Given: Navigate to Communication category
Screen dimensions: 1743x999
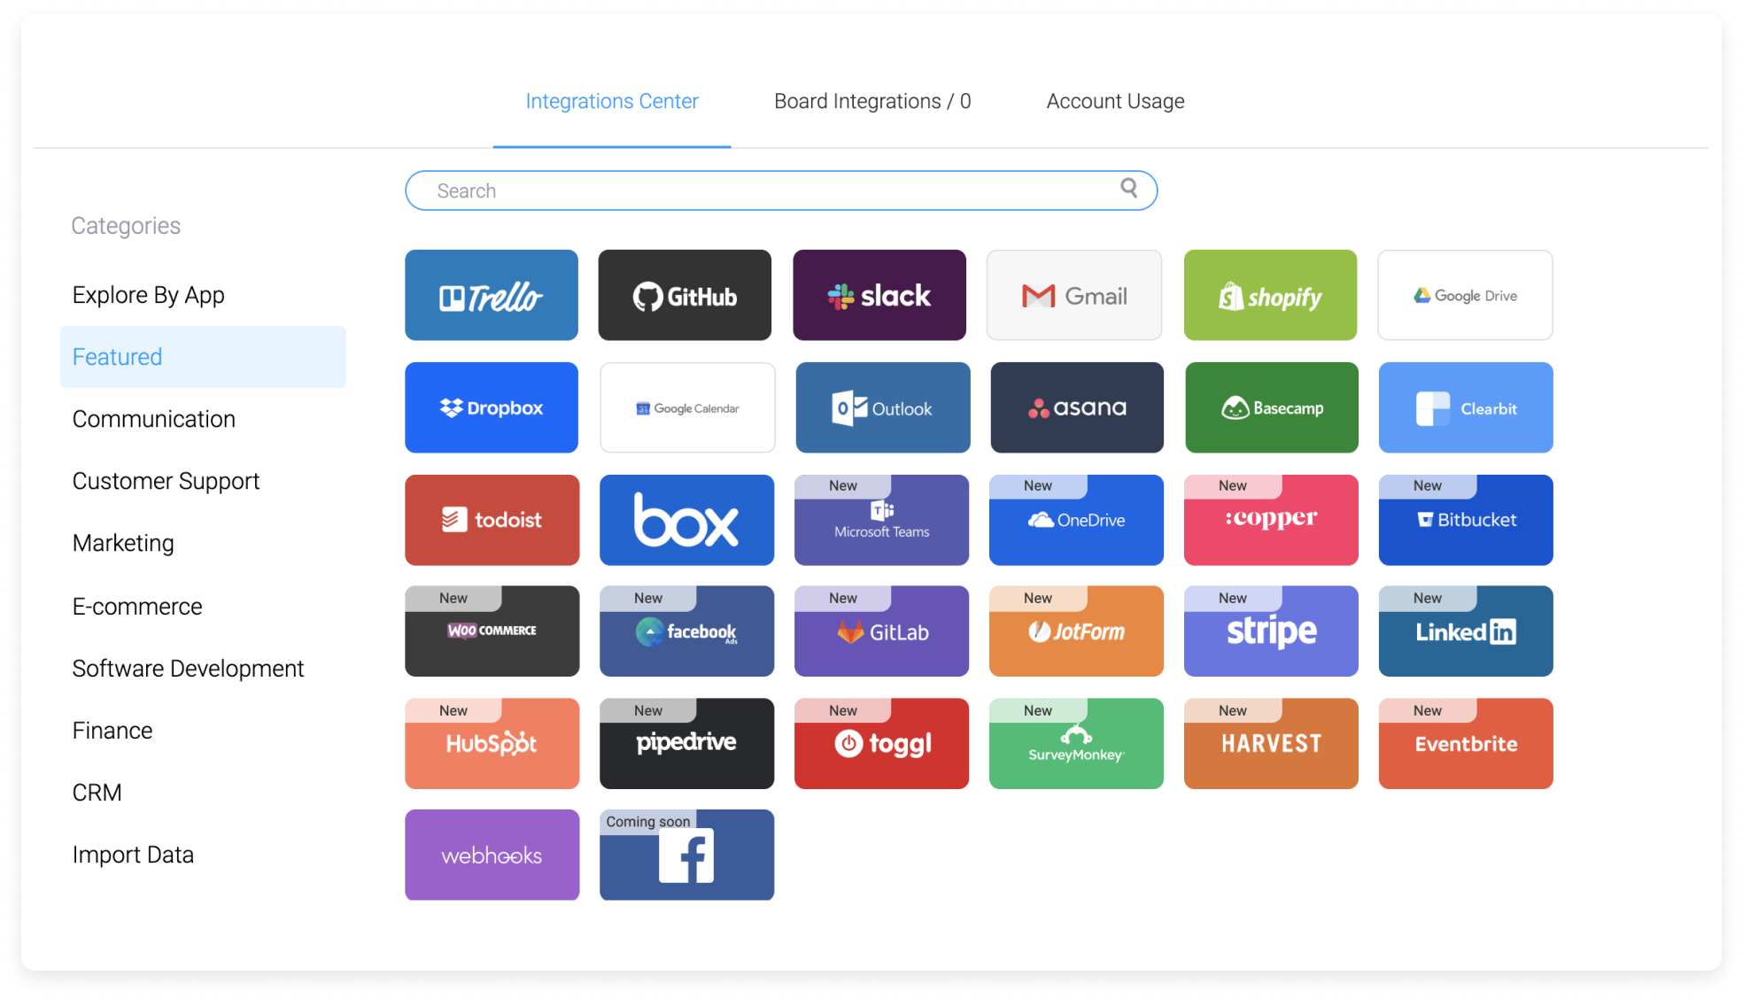Looking at the screenshot, I should click(x=156, y=419).
